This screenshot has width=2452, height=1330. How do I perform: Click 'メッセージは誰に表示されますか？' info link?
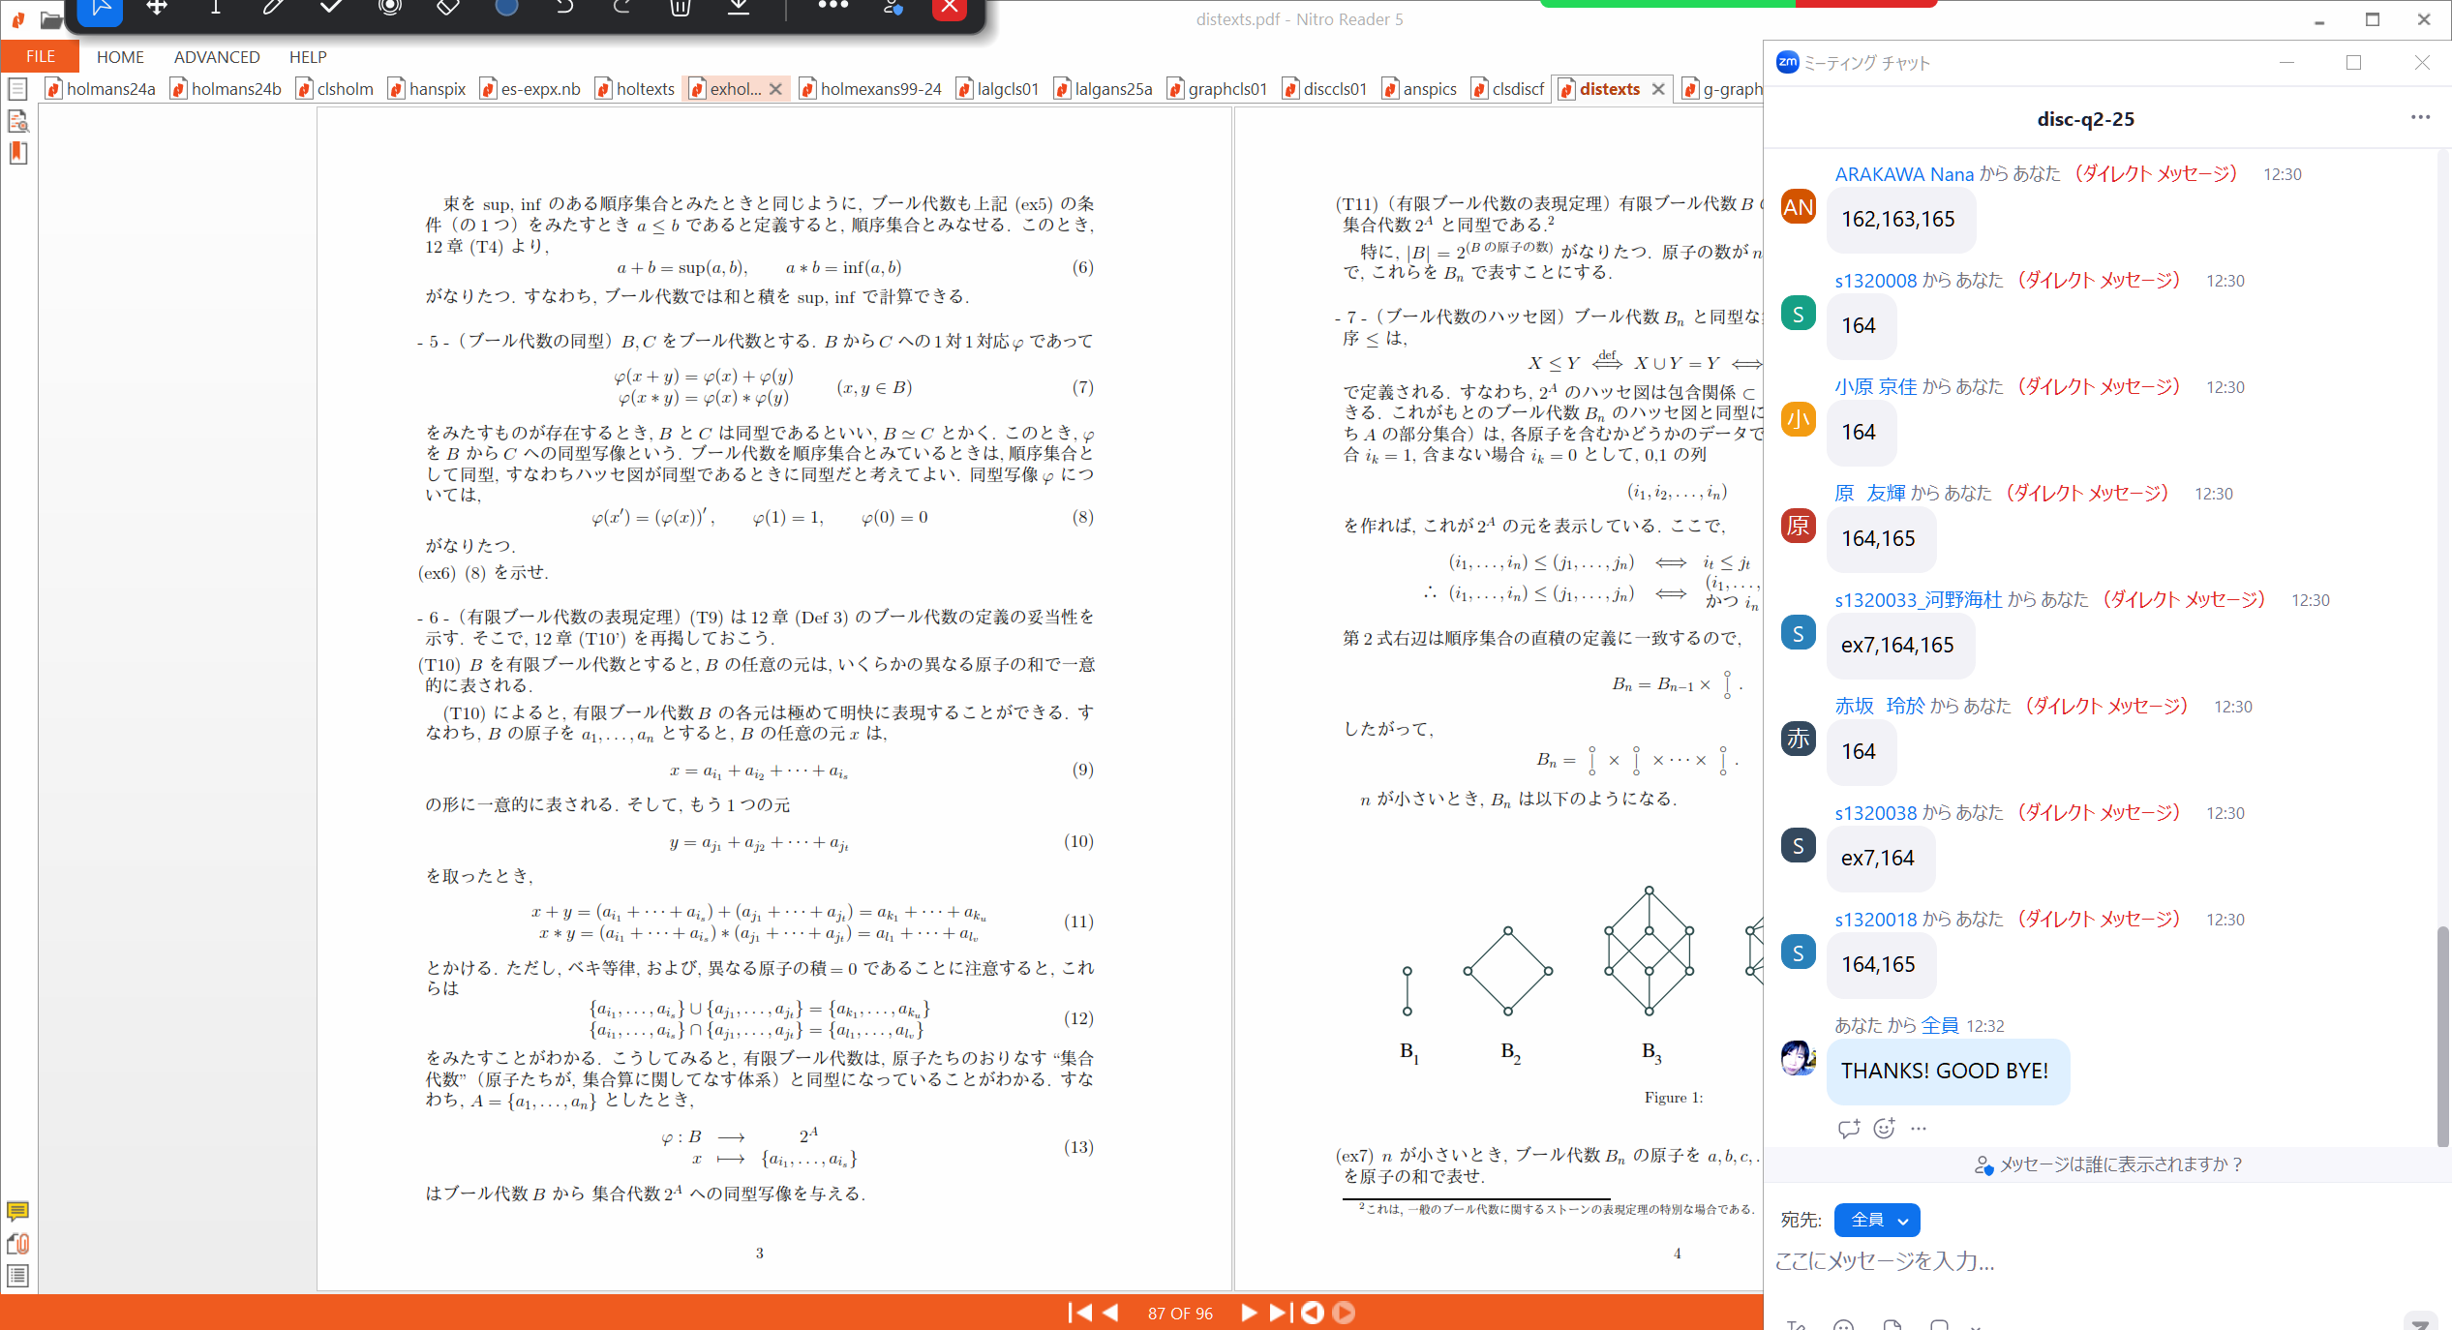point(2108,1164)
